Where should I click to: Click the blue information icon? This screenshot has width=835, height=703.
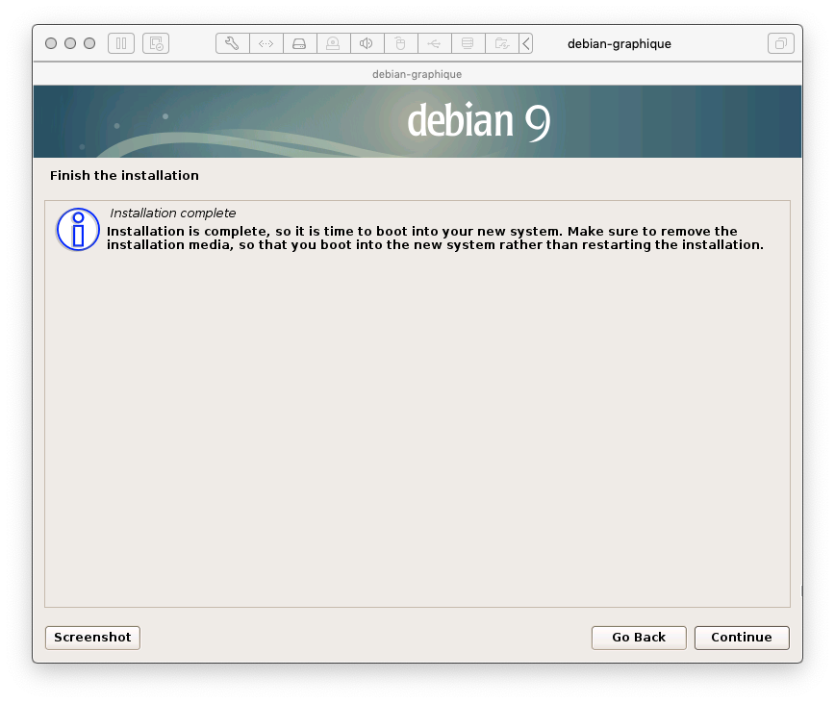(78, 230)
